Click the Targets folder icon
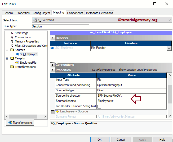 12,58
